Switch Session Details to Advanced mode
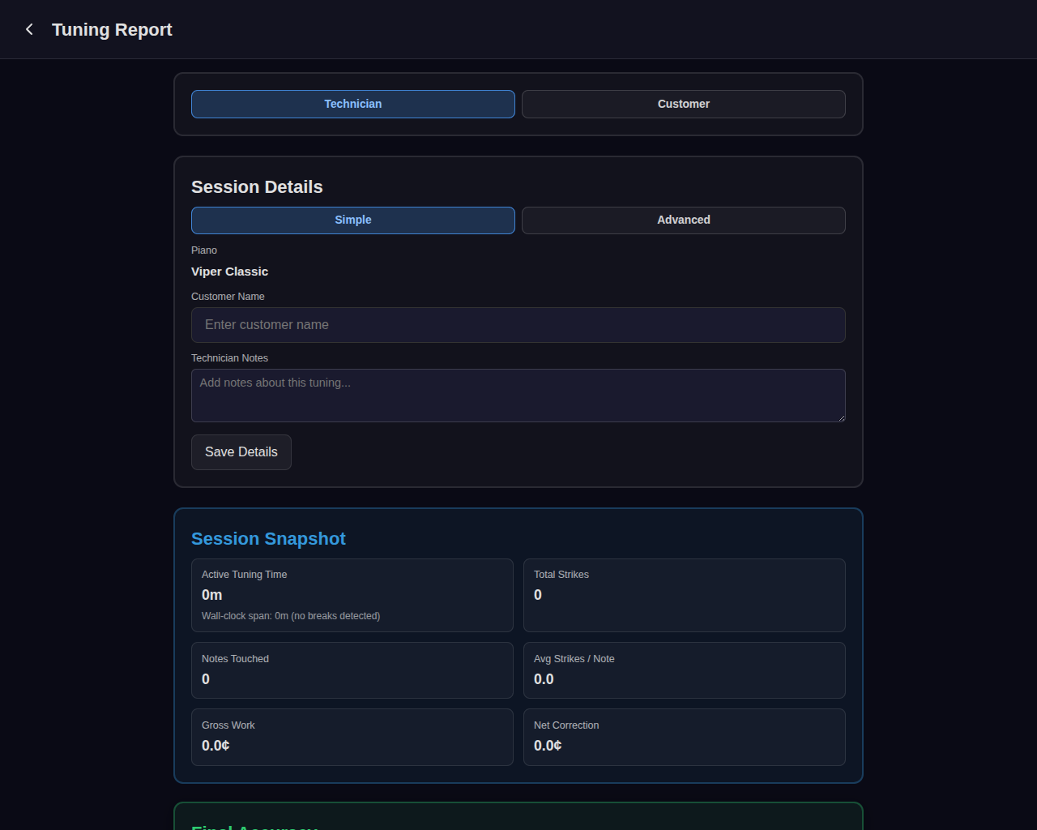1037x830 pixels. (x=683, y=220)
